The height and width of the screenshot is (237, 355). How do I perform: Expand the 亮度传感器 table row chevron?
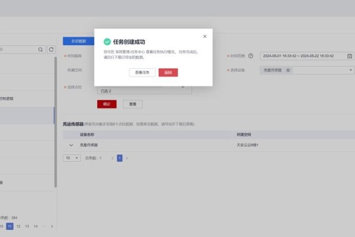pyautogui.click(x=71, y=145)
